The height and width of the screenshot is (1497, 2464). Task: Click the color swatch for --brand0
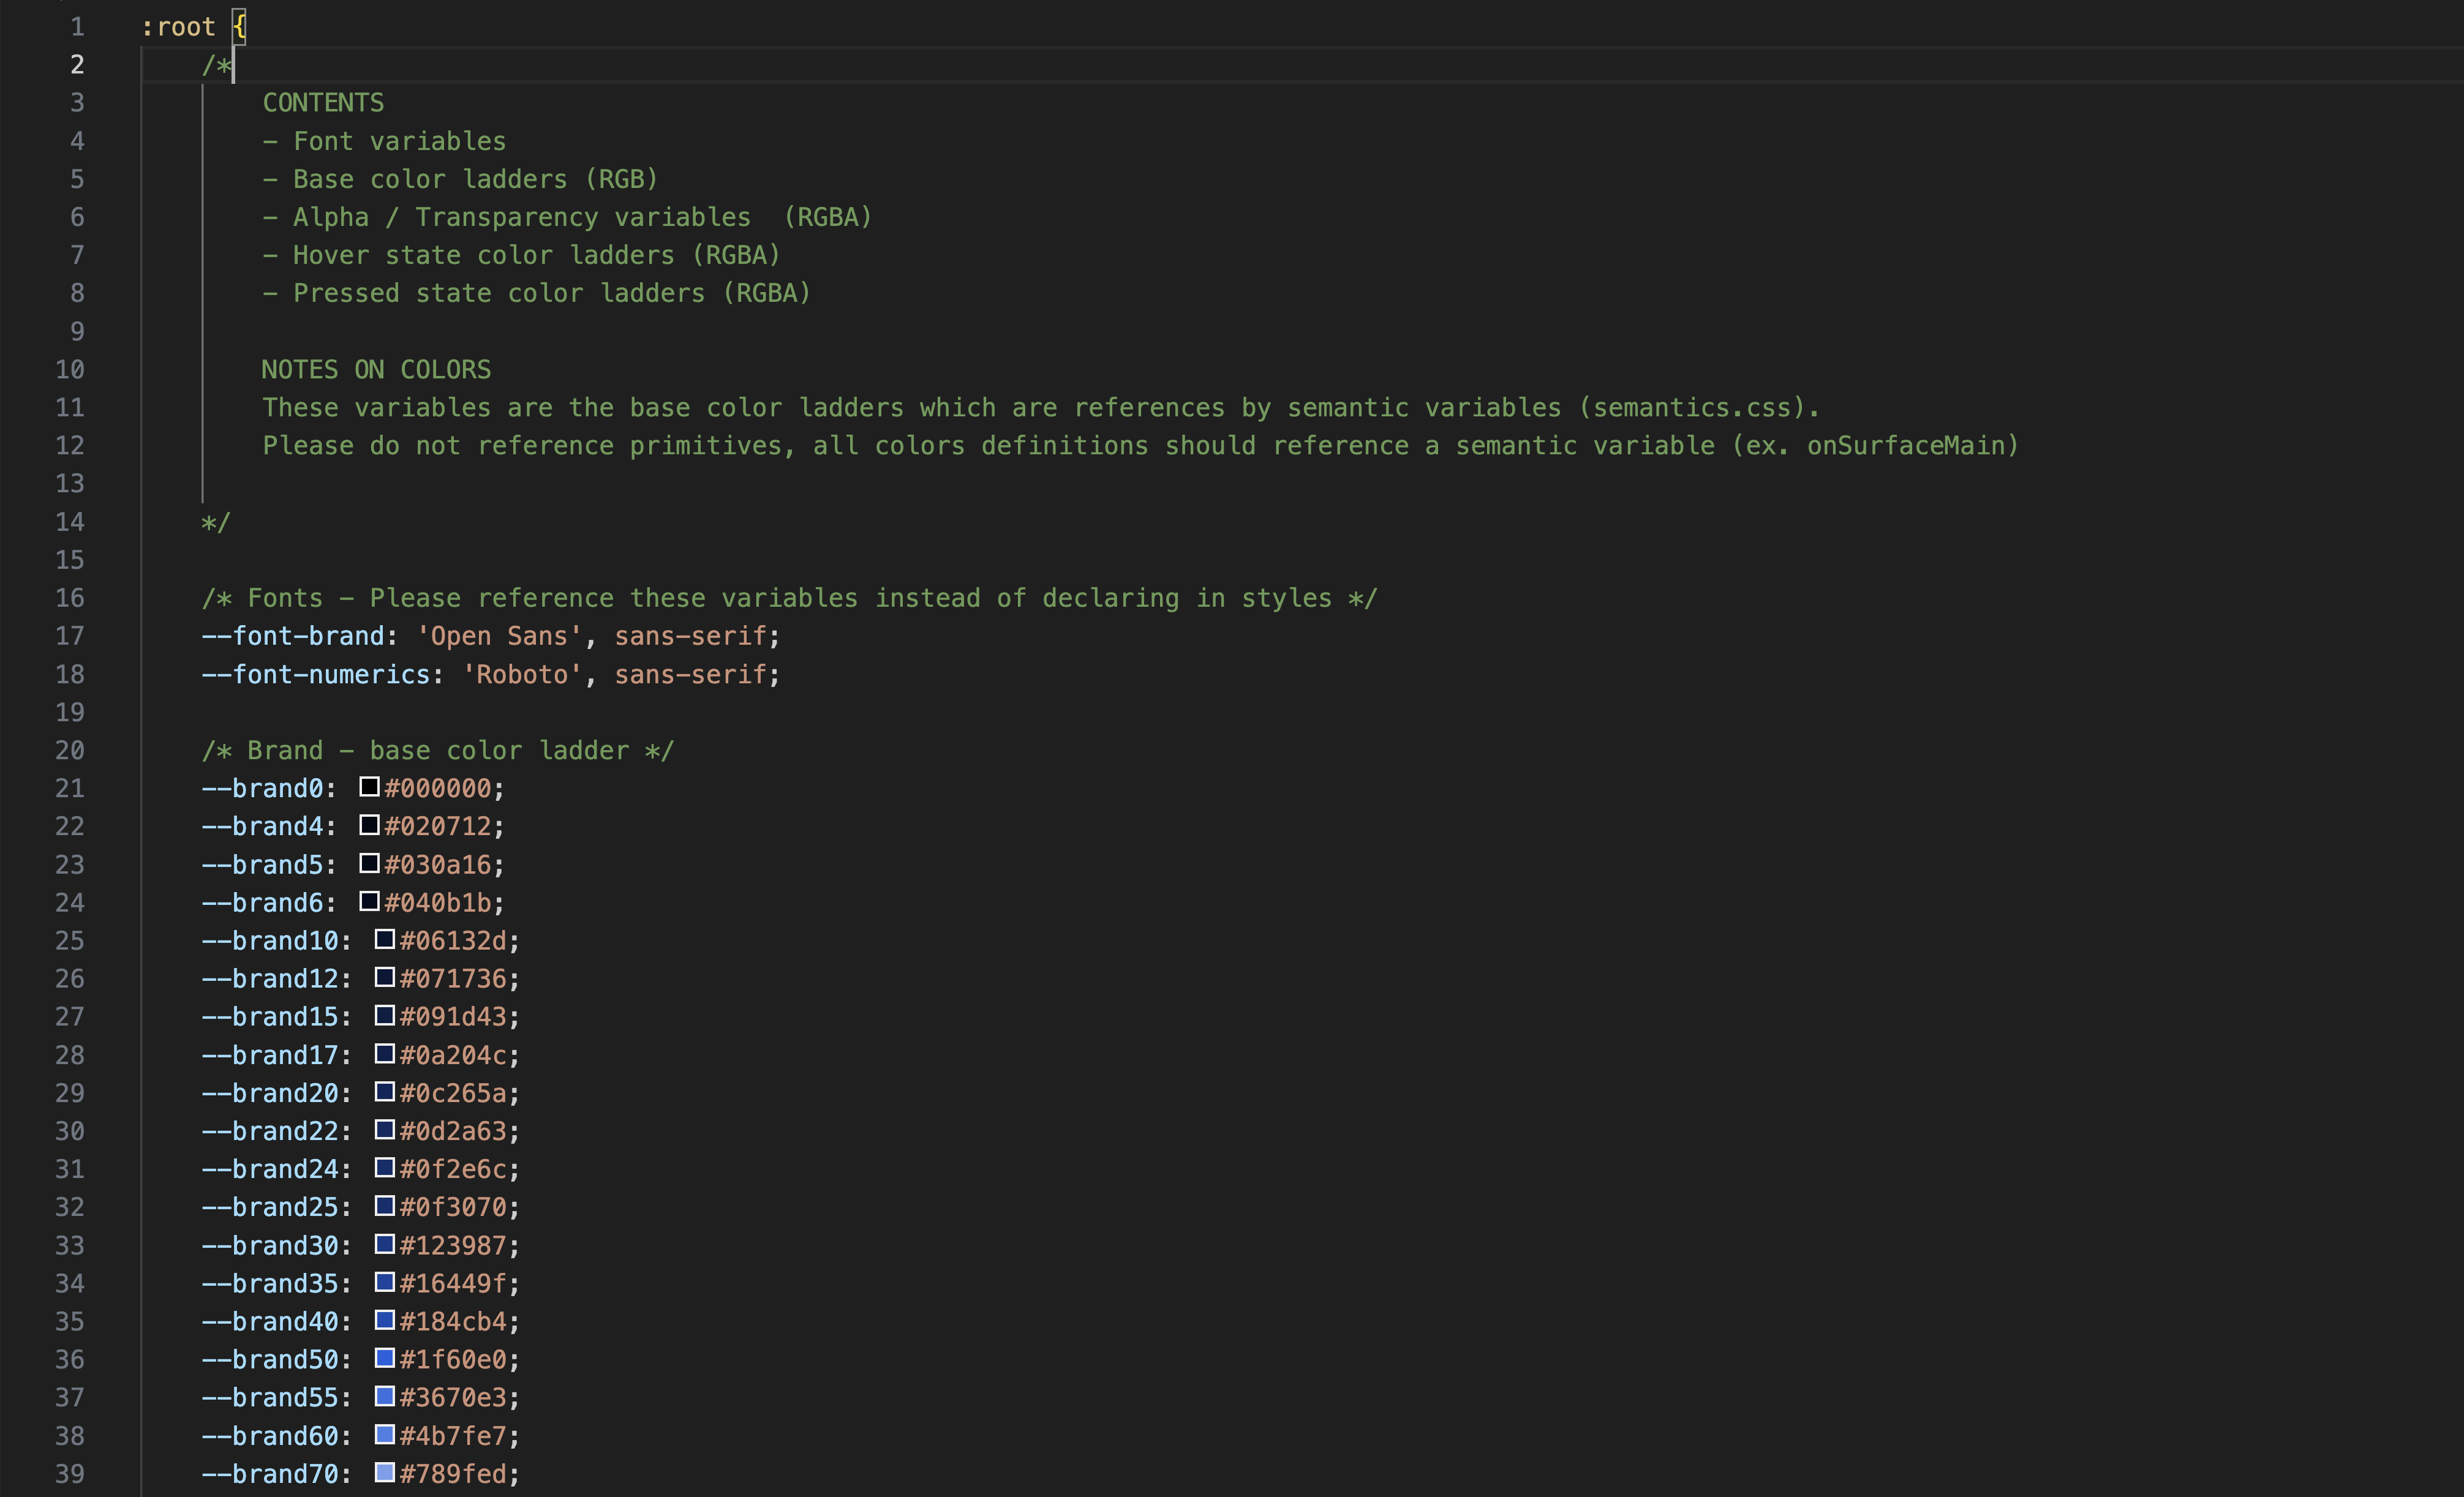pos(369,787)
